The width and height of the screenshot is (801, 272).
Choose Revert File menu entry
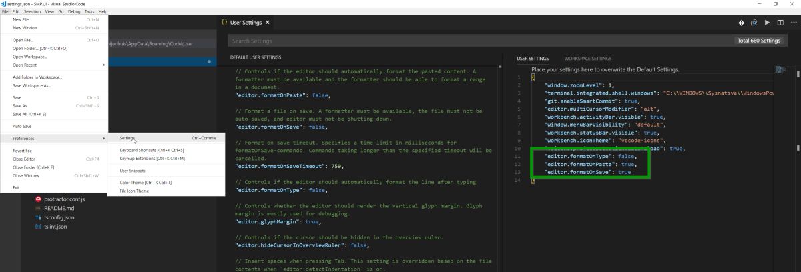click(x=54, y=151)
